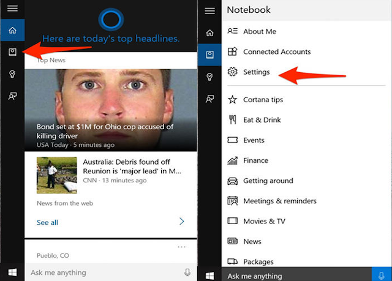Open Reminders lightbulb in left Cortana sidebar

12,74
